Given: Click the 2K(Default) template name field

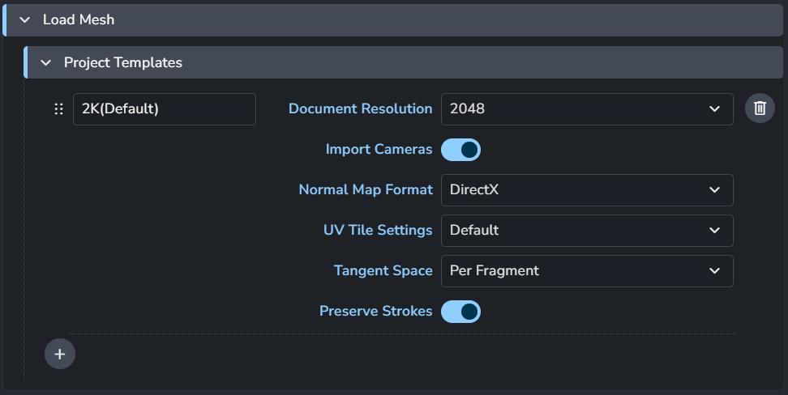Looking at the screenshot, I should (165, 109).
